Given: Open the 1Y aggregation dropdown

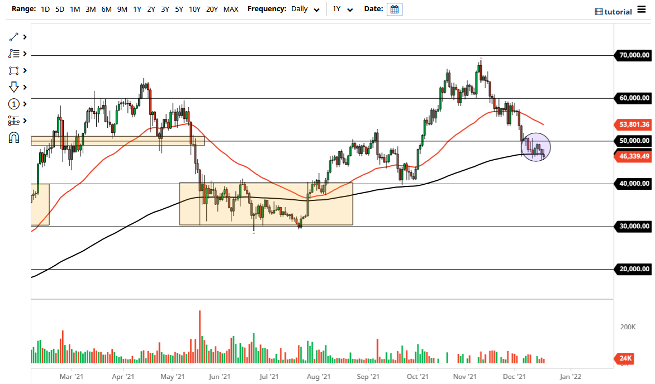Looking at the screenshot, I should [x=343, y=9].
